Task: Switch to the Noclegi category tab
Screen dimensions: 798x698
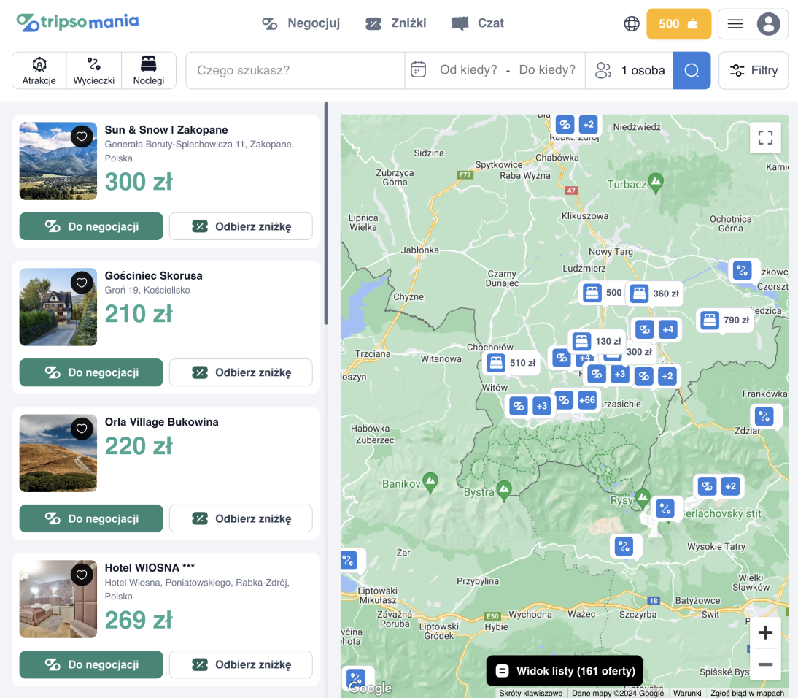Action: click(149, 71)
